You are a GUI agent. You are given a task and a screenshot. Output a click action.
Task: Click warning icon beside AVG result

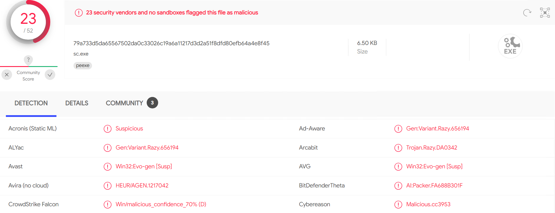tap(398, 167)
